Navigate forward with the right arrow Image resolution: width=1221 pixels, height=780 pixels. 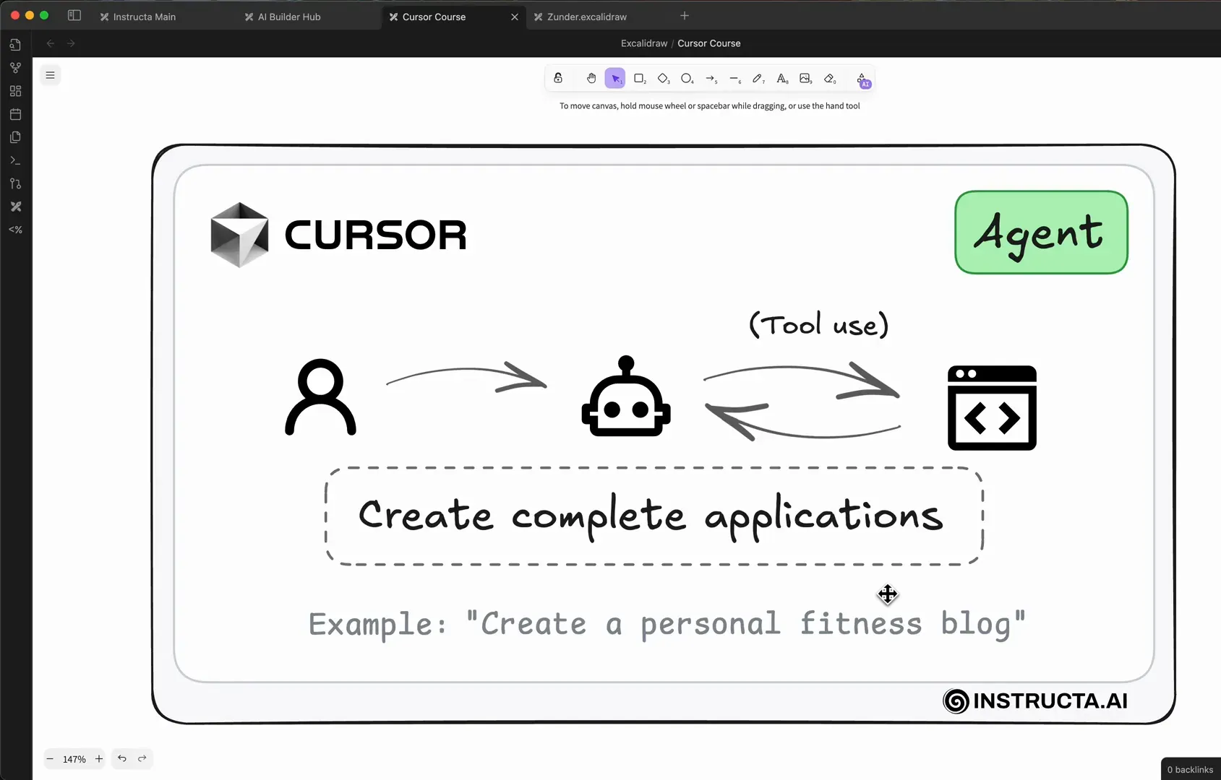(x=71, y=43)
